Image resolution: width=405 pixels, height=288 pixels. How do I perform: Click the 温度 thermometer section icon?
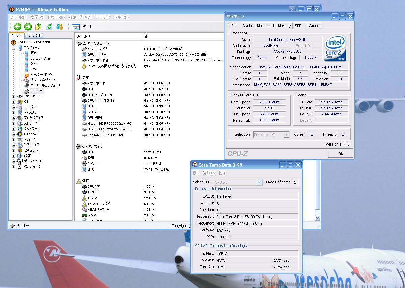coord(79,78)
